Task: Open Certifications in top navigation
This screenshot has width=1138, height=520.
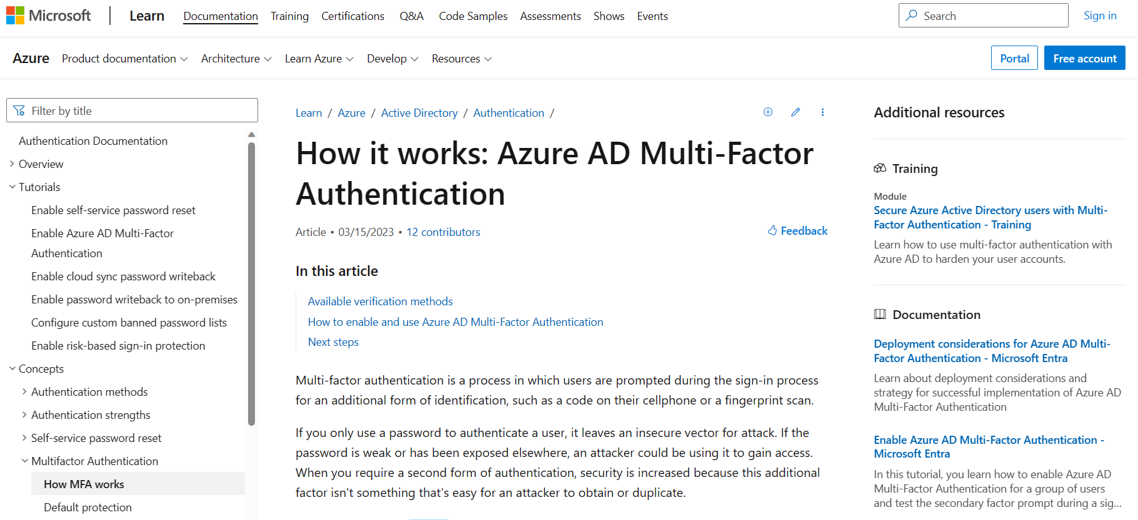Action: point(352,16)
